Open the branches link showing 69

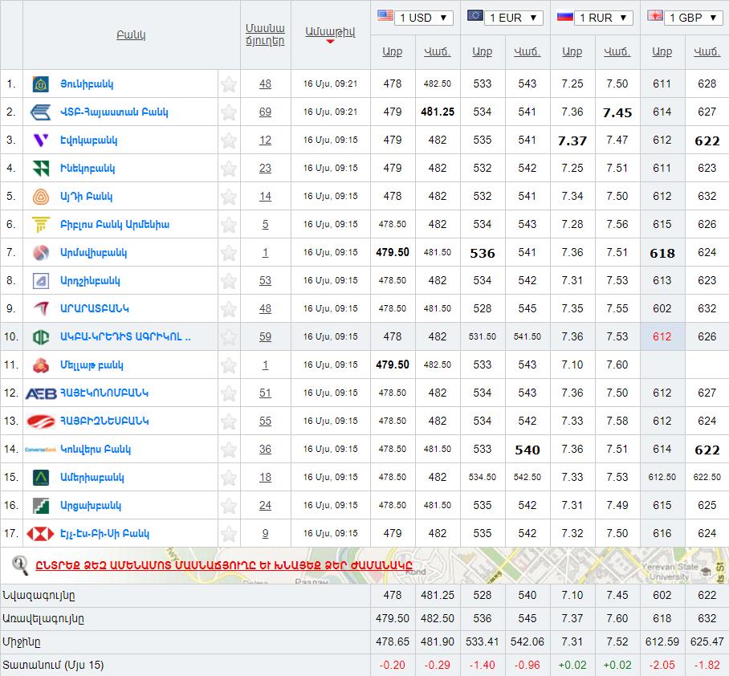coord(265,112)
